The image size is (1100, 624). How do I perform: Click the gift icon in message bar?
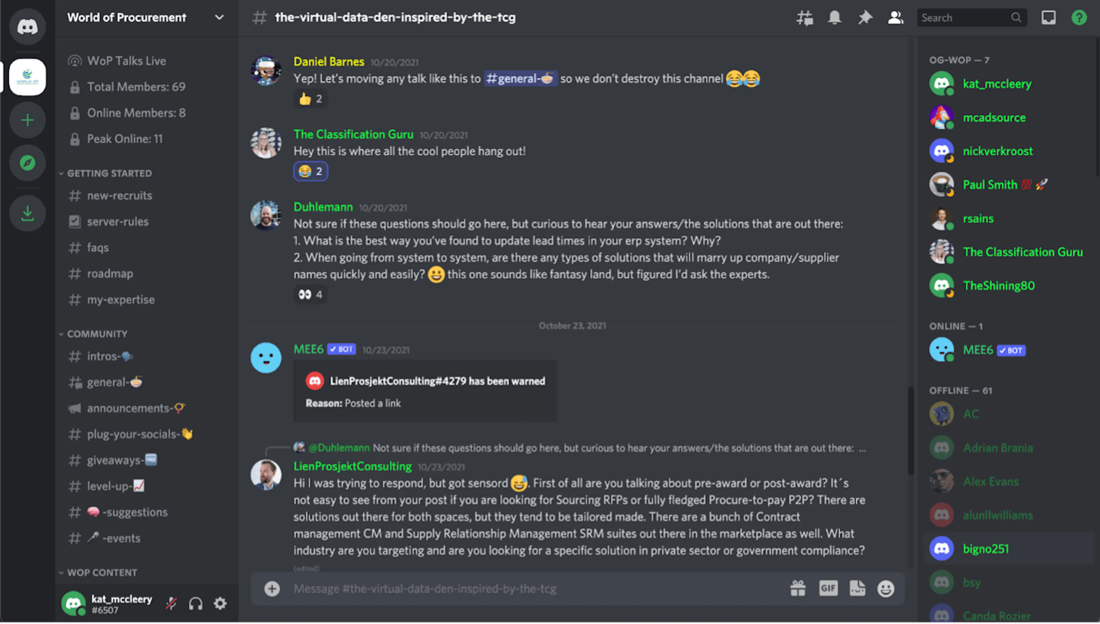(798, 589)
